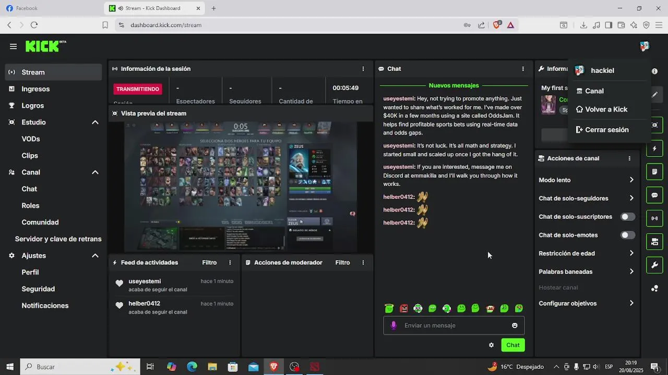Toggle the wrench widget icon in the right rail
The height and width of the screenshot is (375, 668).
(x=654, y=265)
